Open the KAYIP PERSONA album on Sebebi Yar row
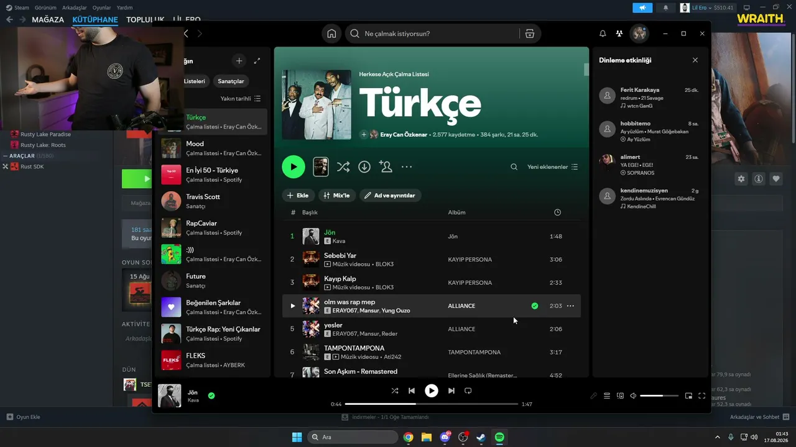The image size is (796, 447). (470, 260)
